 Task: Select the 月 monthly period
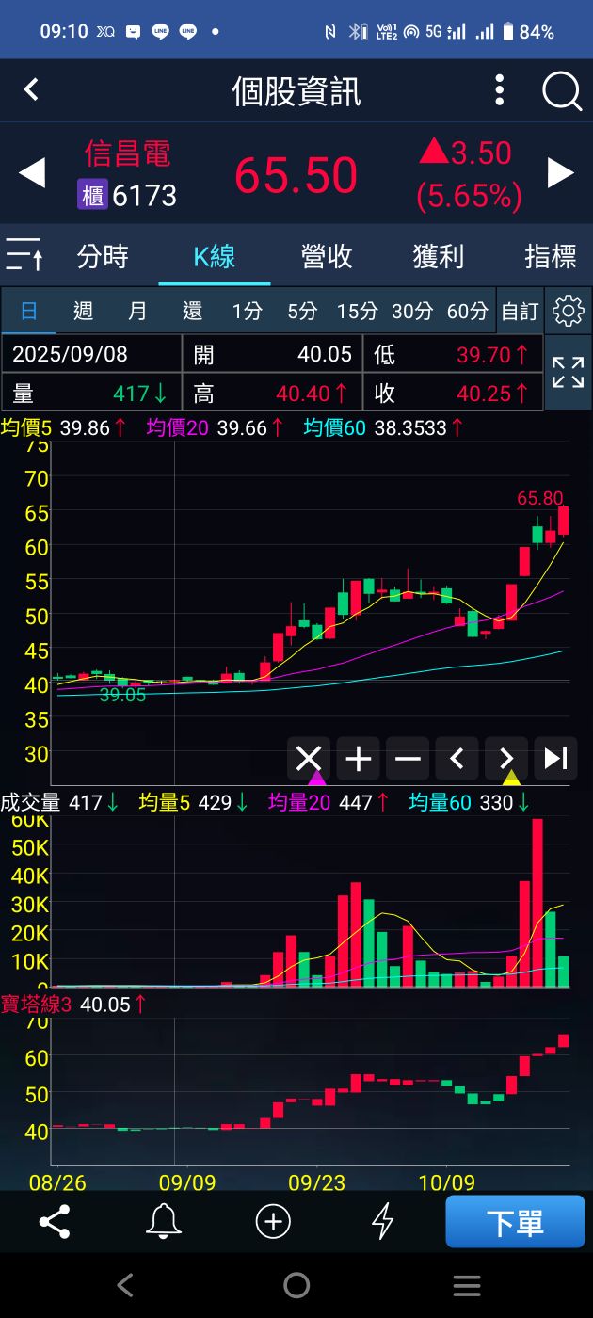pyautogui.click(x=137, y=311)
